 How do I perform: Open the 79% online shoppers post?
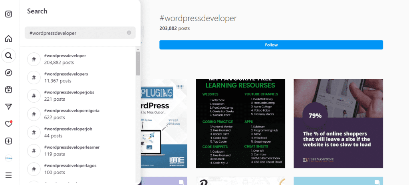coord(338,123)
